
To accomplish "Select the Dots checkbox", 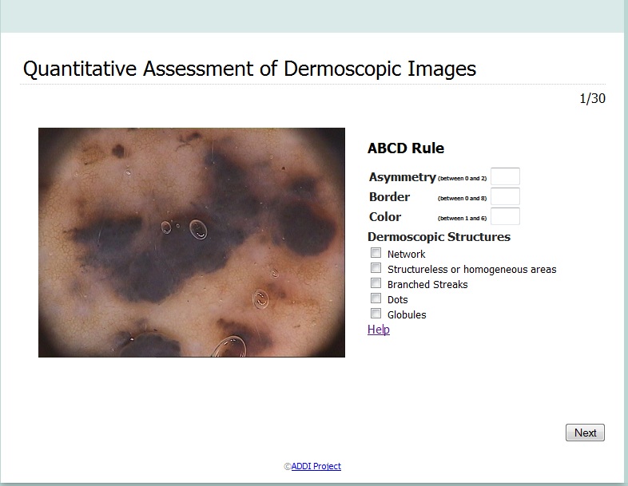I will [376, 298].
